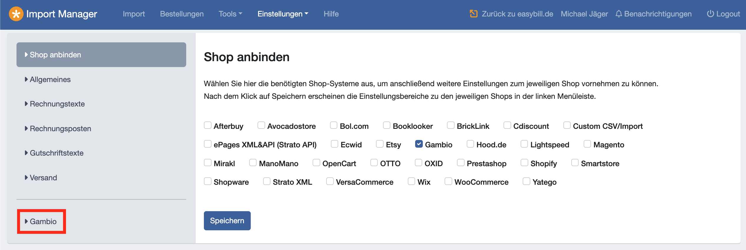Enable the Ecwid checkbox
This screenshot has width=746, height=250.
pyautogui.click(x=335, y=144)
